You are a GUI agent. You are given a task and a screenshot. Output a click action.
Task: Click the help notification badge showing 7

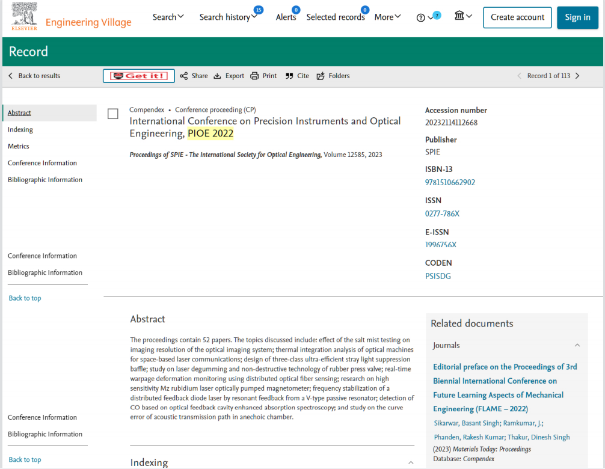437,16
